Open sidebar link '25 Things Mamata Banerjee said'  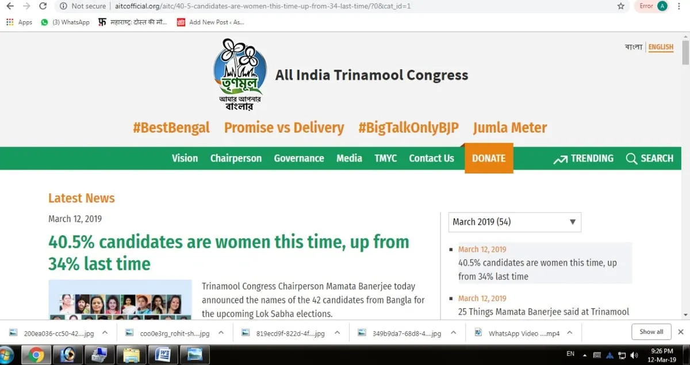pyautogui.click(x=544, y=312)
